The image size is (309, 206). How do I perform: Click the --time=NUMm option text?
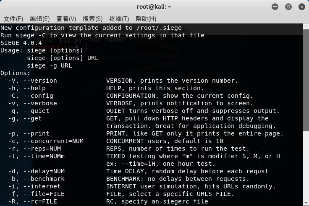pyautogui.click(x=44, y=156)
